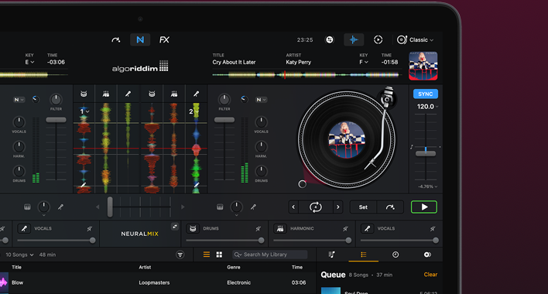The width and height of the screenshot is (548, 294).
Task: Click deck 2 acapella microphone icon below mixer
Action: click(x=253, y=207)
